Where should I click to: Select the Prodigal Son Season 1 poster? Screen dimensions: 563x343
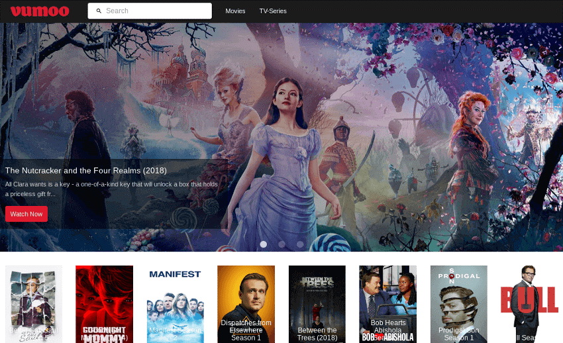pos(458,304)
